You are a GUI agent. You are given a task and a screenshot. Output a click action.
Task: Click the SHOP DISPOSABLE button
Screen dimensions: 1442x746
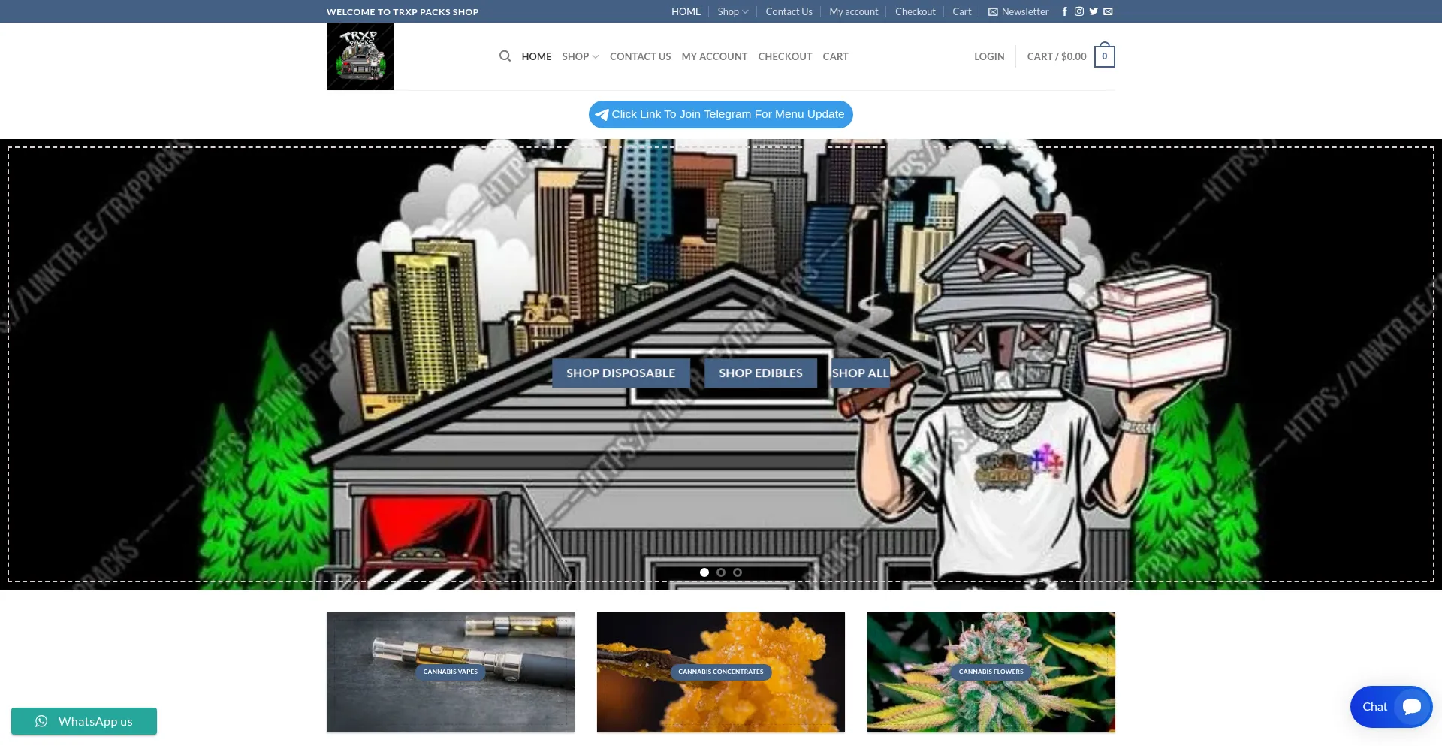[x=621, y=373]
